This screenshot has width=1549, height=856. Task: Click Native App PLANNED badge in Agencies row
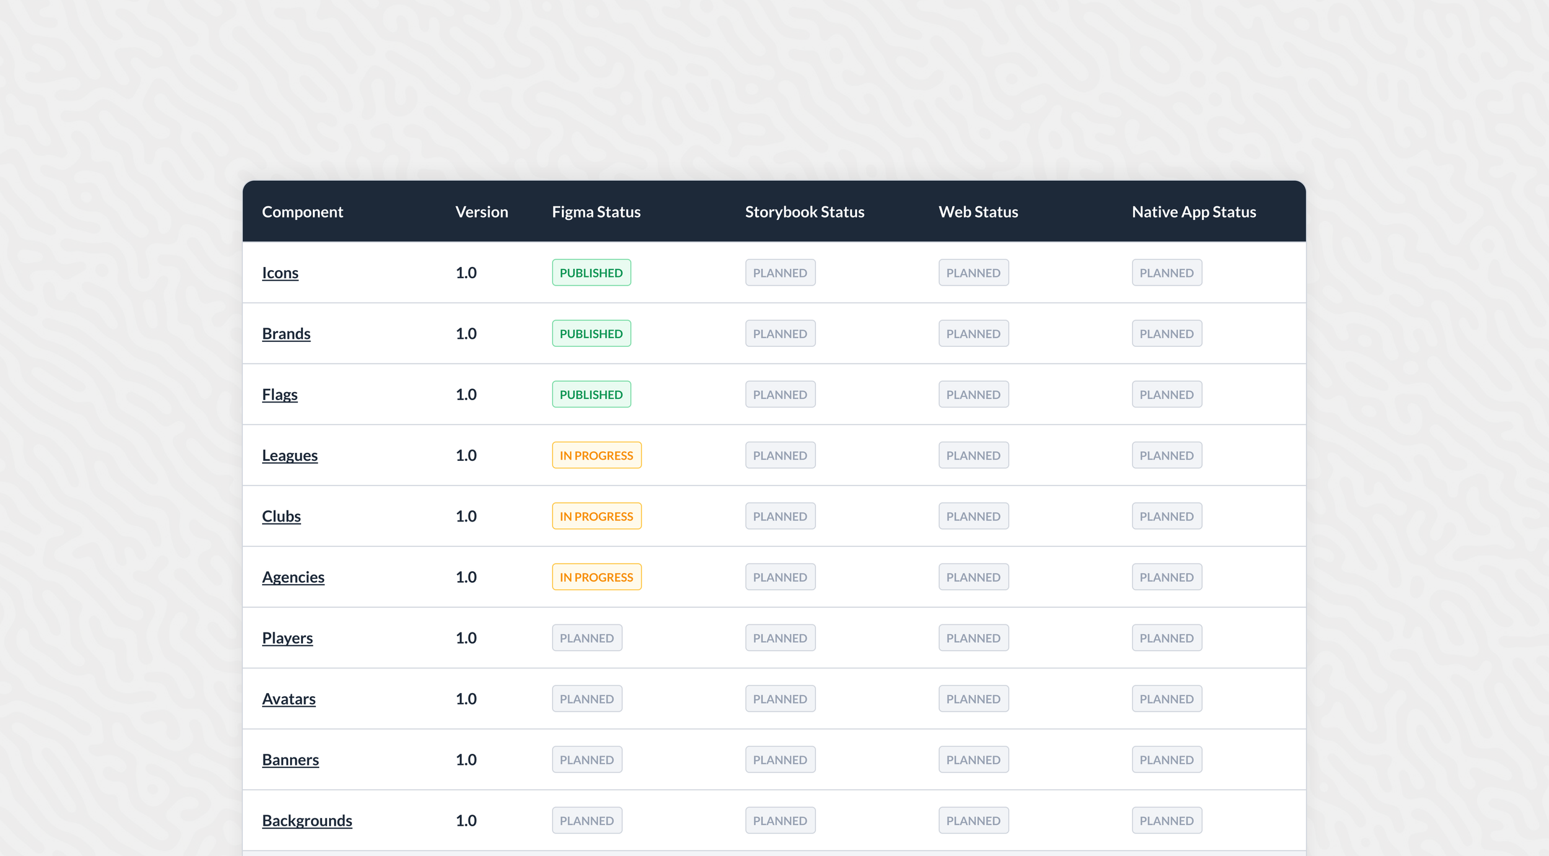(1167, 577)
